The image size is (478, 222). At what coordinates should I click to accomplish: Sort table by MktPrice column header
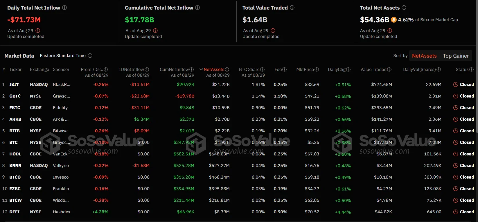click(x=305, y=69)
